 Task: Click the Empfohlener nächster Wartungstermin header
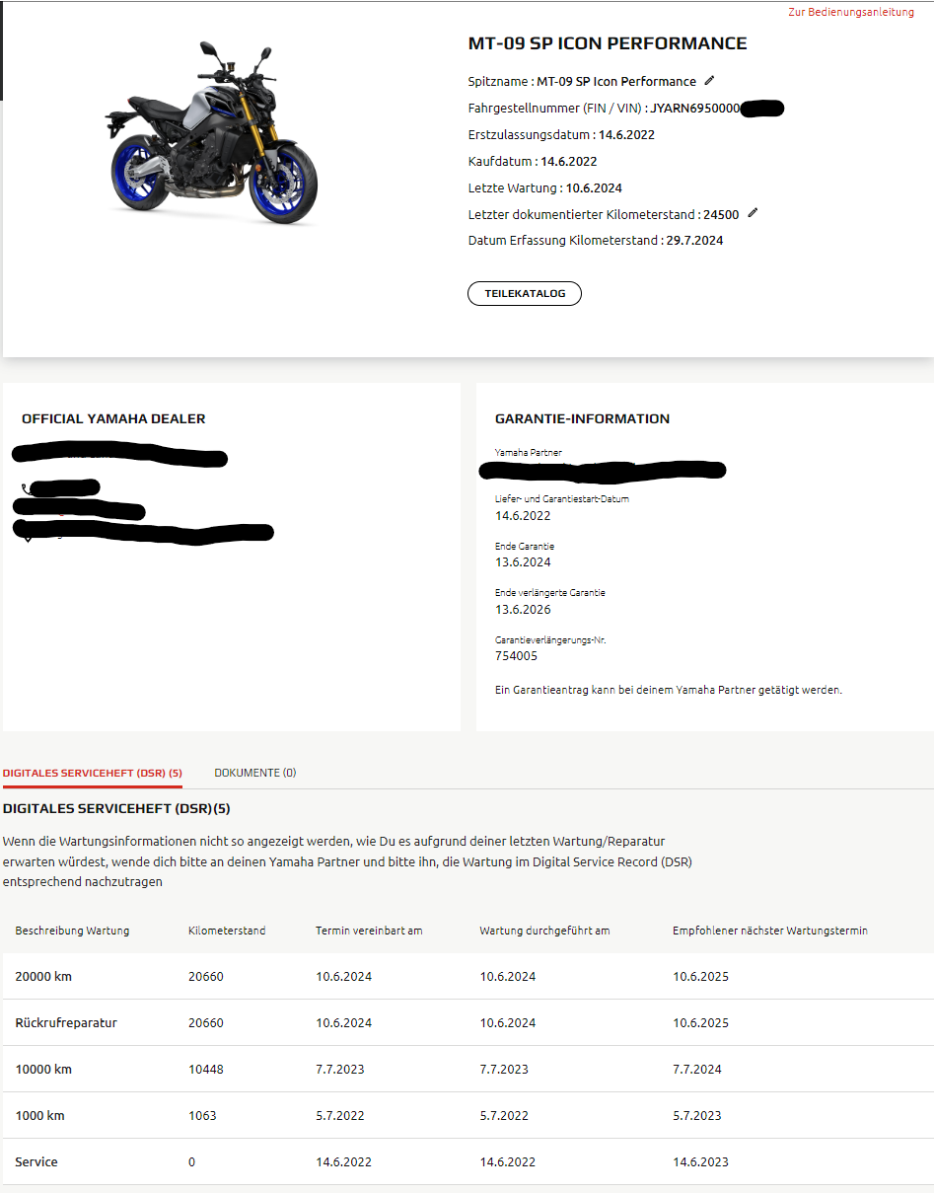(x=770, y=931)
